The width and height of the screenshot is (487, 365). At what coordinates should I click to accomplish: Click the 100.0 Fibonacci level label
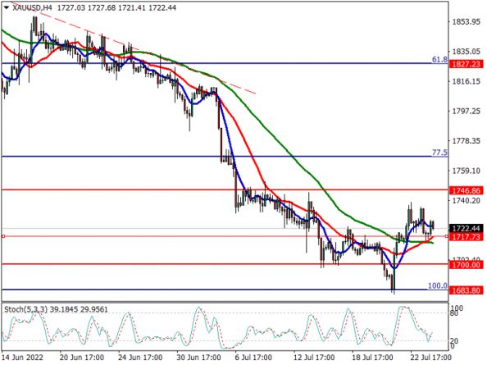438,285
